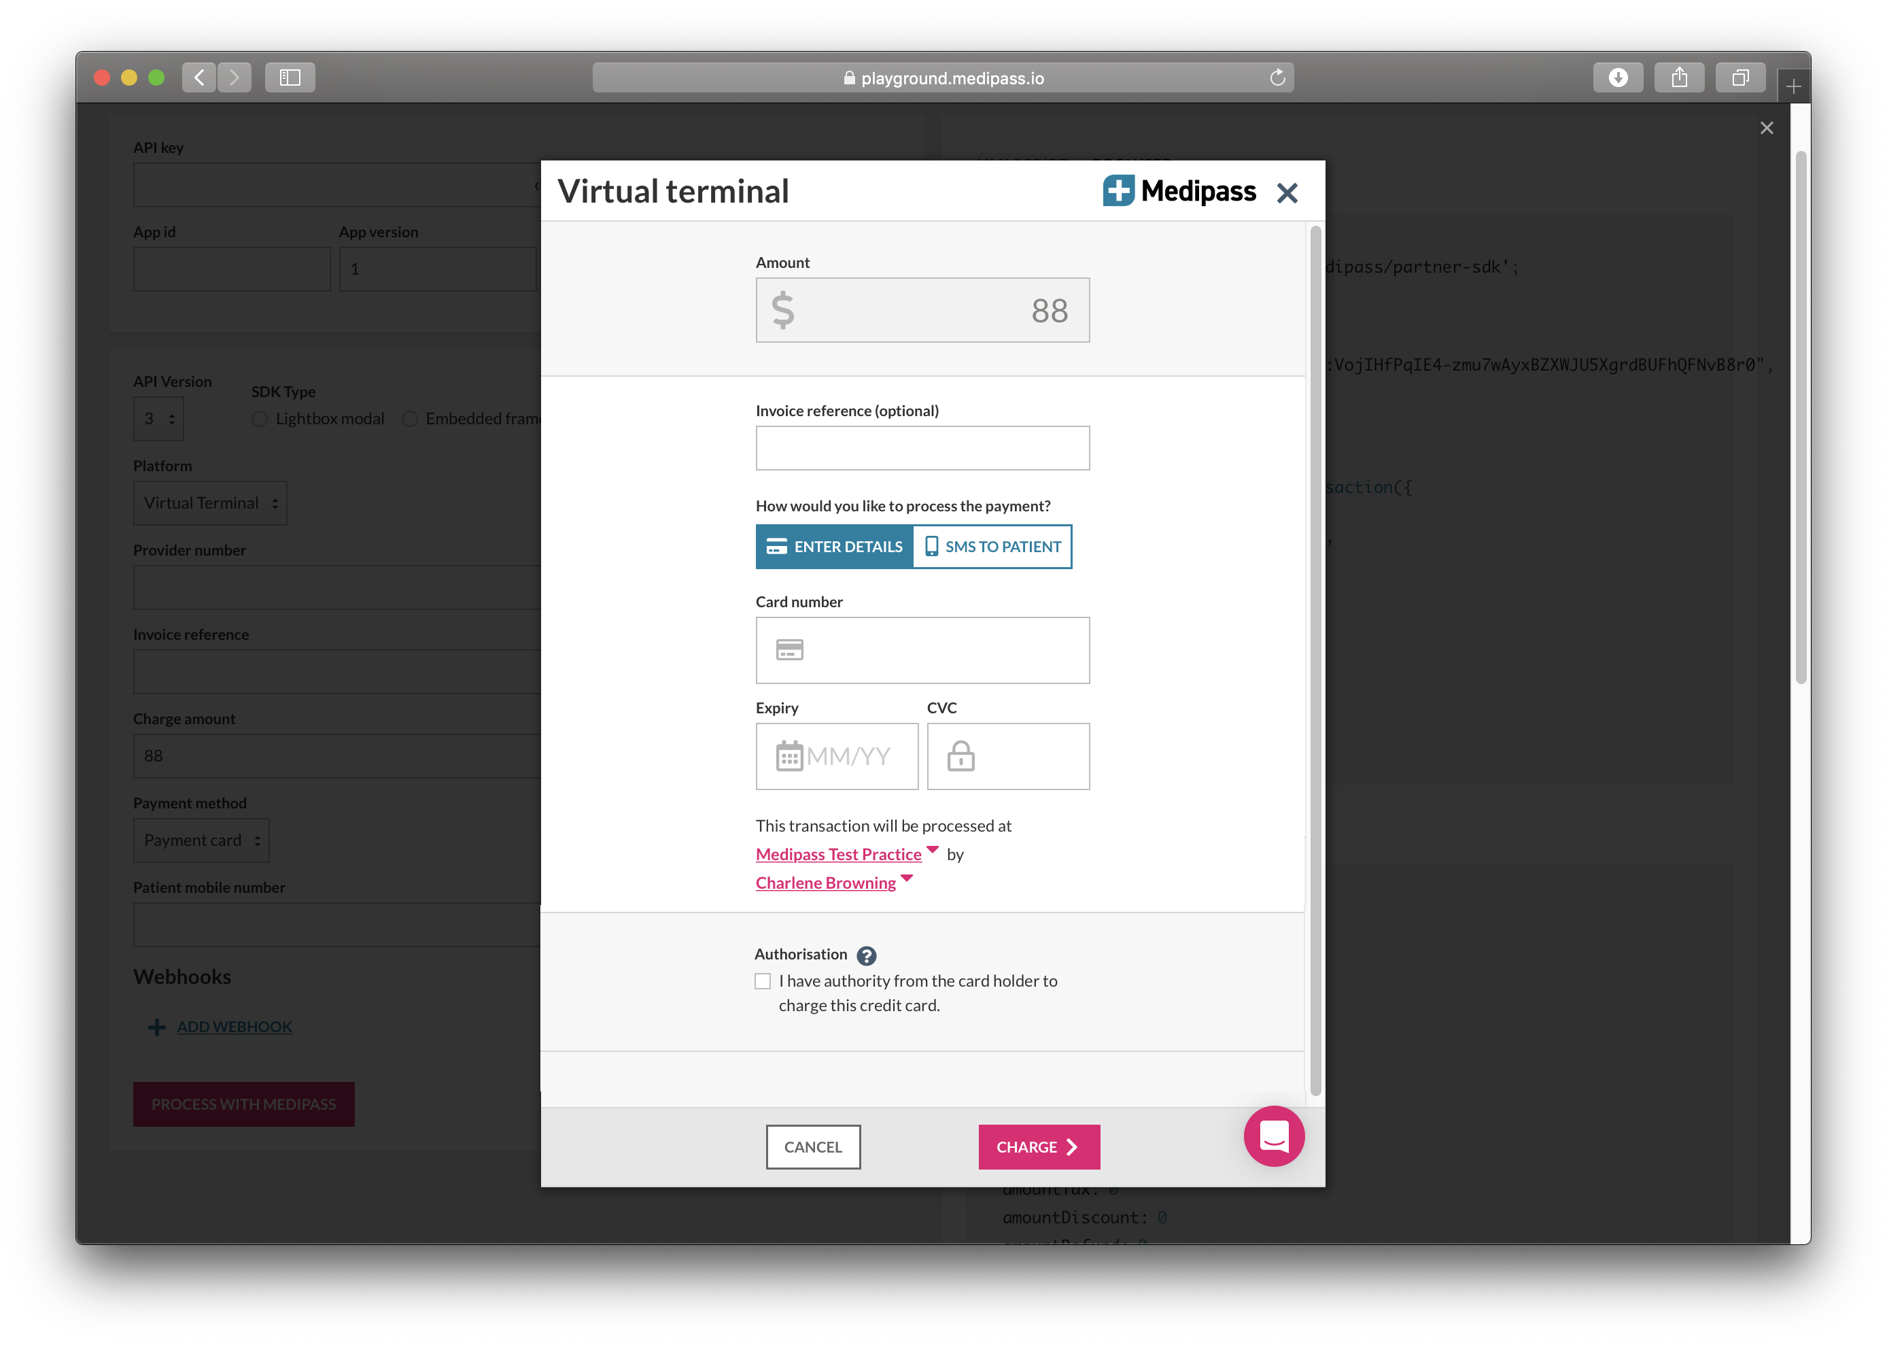Tick the card holder authority checkbox
Screen dimensions: 1887x1345
pos(763,981)
